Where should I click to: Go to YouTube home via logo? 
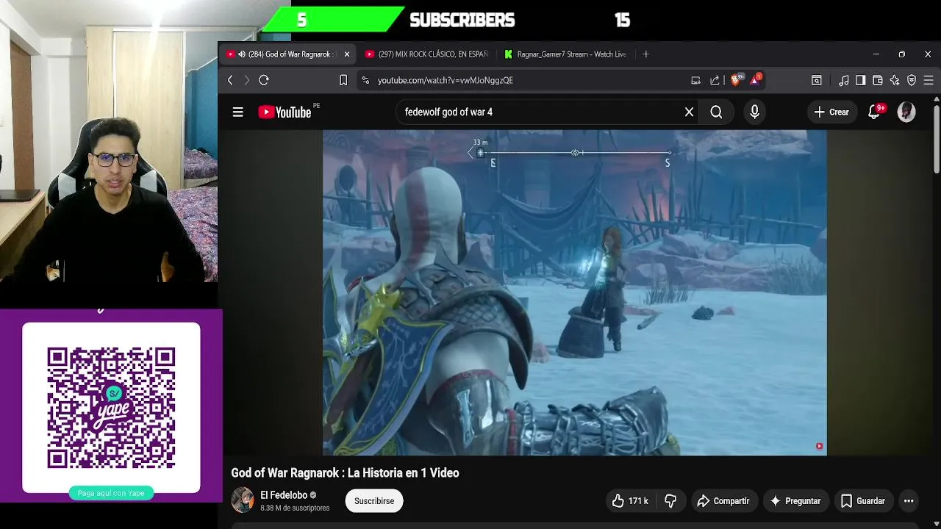285,112
